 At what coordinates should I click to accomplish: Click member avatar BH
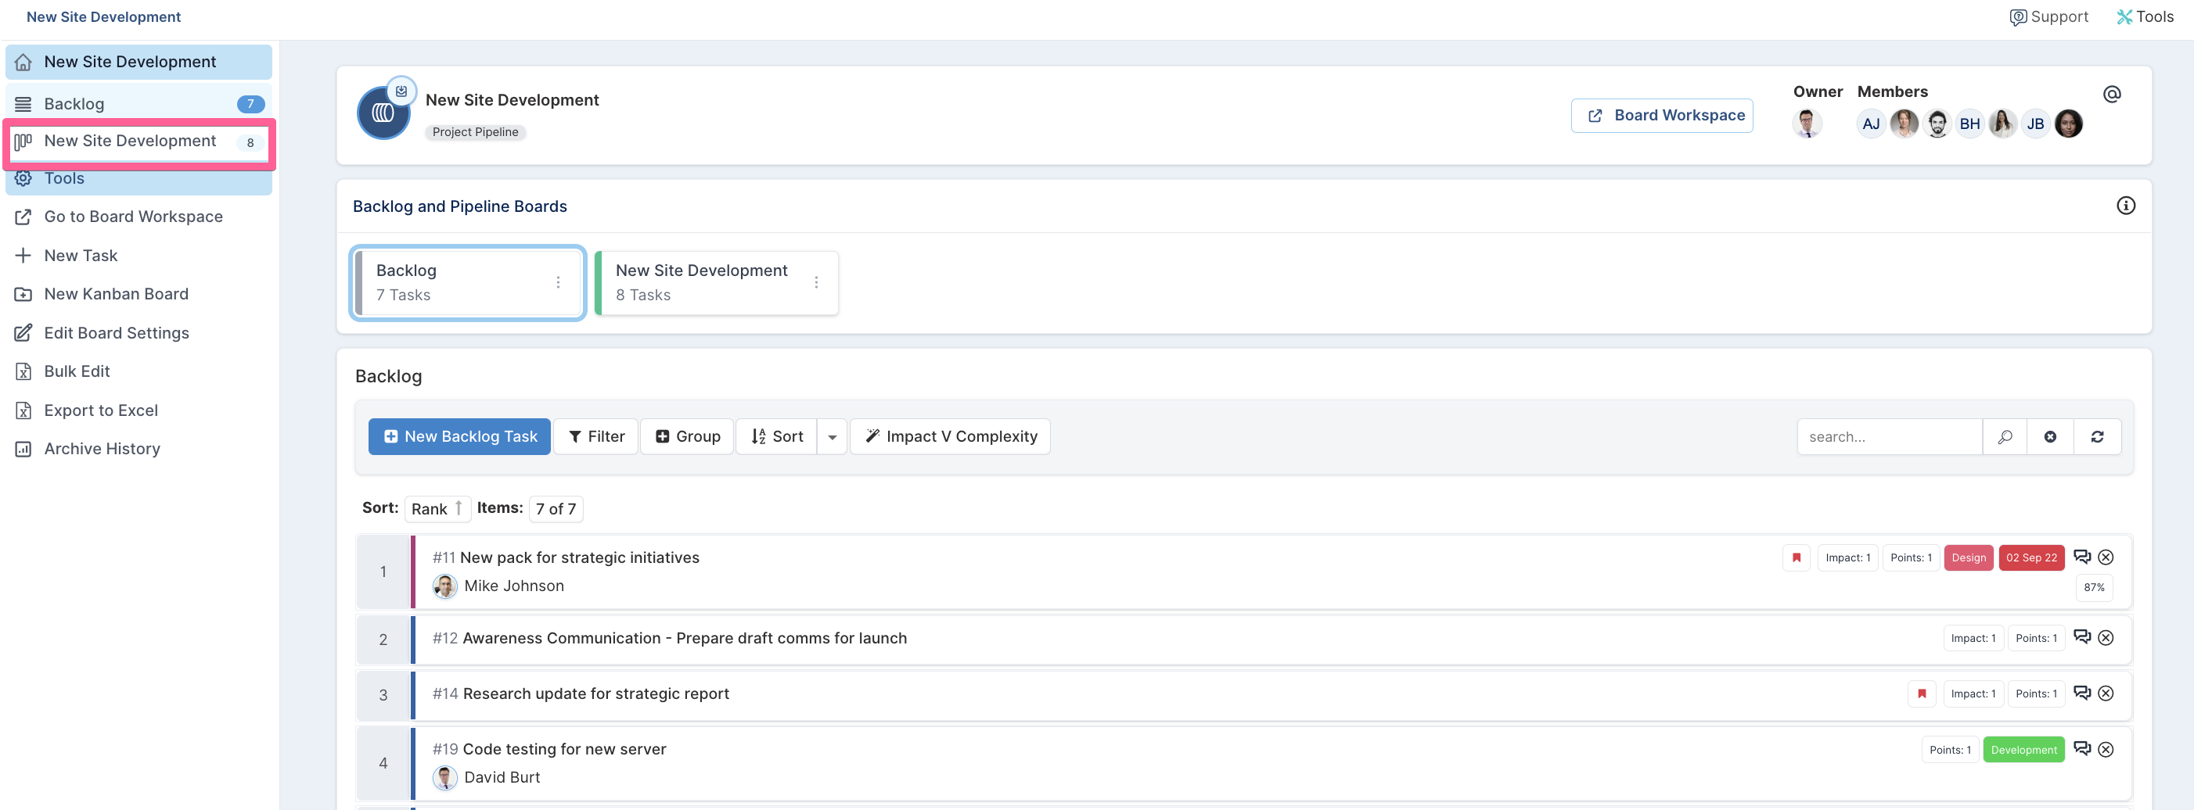pos(1969,124)
